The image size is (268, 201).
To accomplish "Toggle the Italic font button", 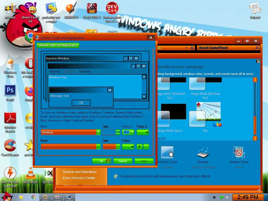I will (x=146, y=147).
